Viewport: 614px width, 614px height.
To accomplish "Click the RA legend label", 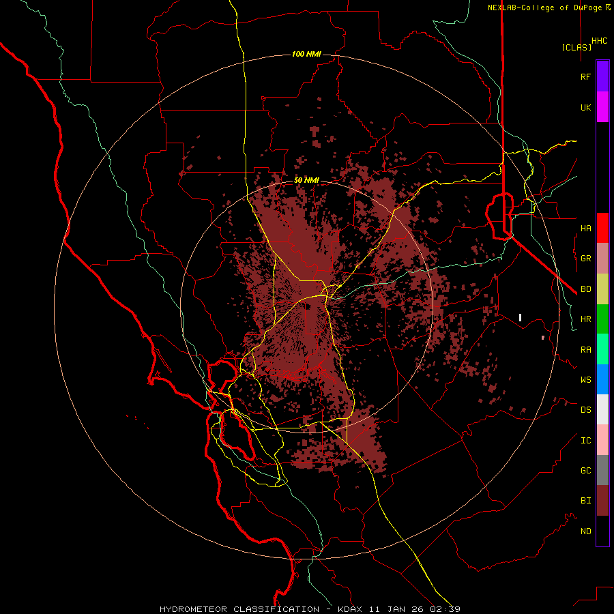I will tap(585, 350).
